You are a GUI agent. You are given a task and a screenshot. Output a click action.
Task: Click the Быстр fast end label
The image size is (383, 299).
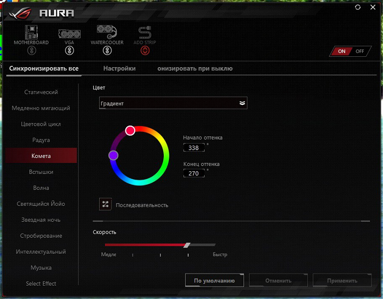pyautogui.click(x=220, y=255)
